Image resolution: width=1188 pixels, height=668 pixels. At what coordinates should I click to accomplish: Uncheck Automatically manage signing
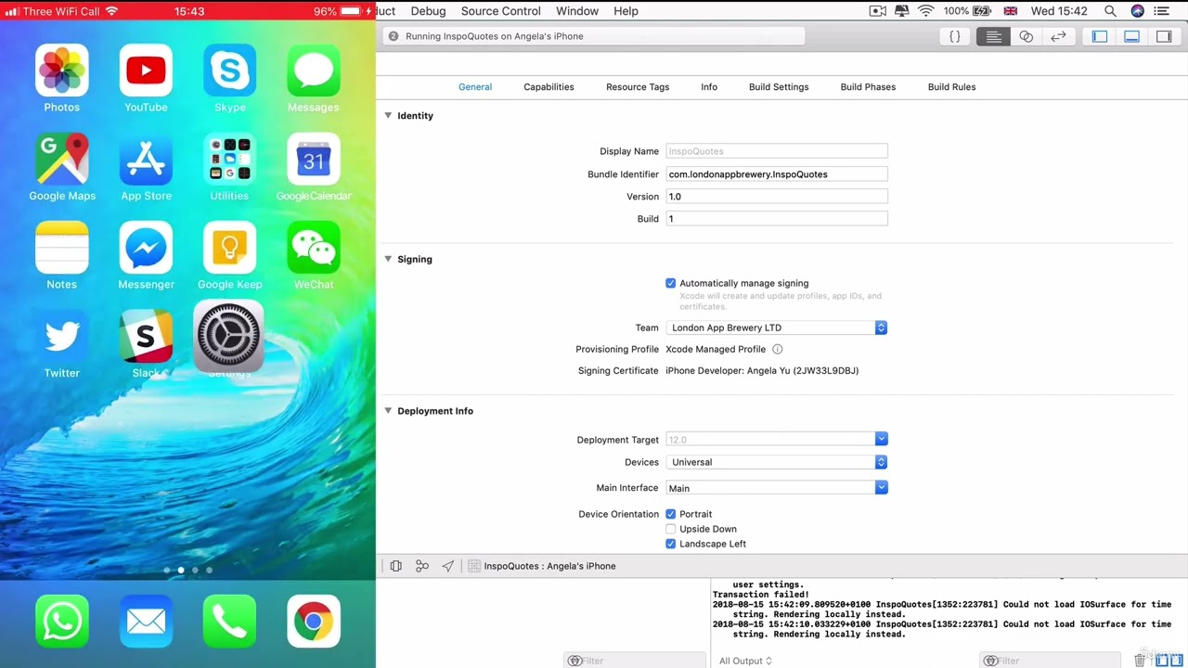point(670,283)
